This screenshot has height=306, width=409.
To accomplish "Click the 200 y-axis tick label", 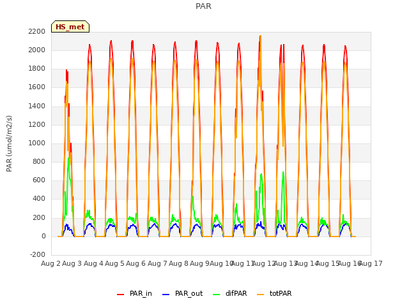I will tap(39, 217).
